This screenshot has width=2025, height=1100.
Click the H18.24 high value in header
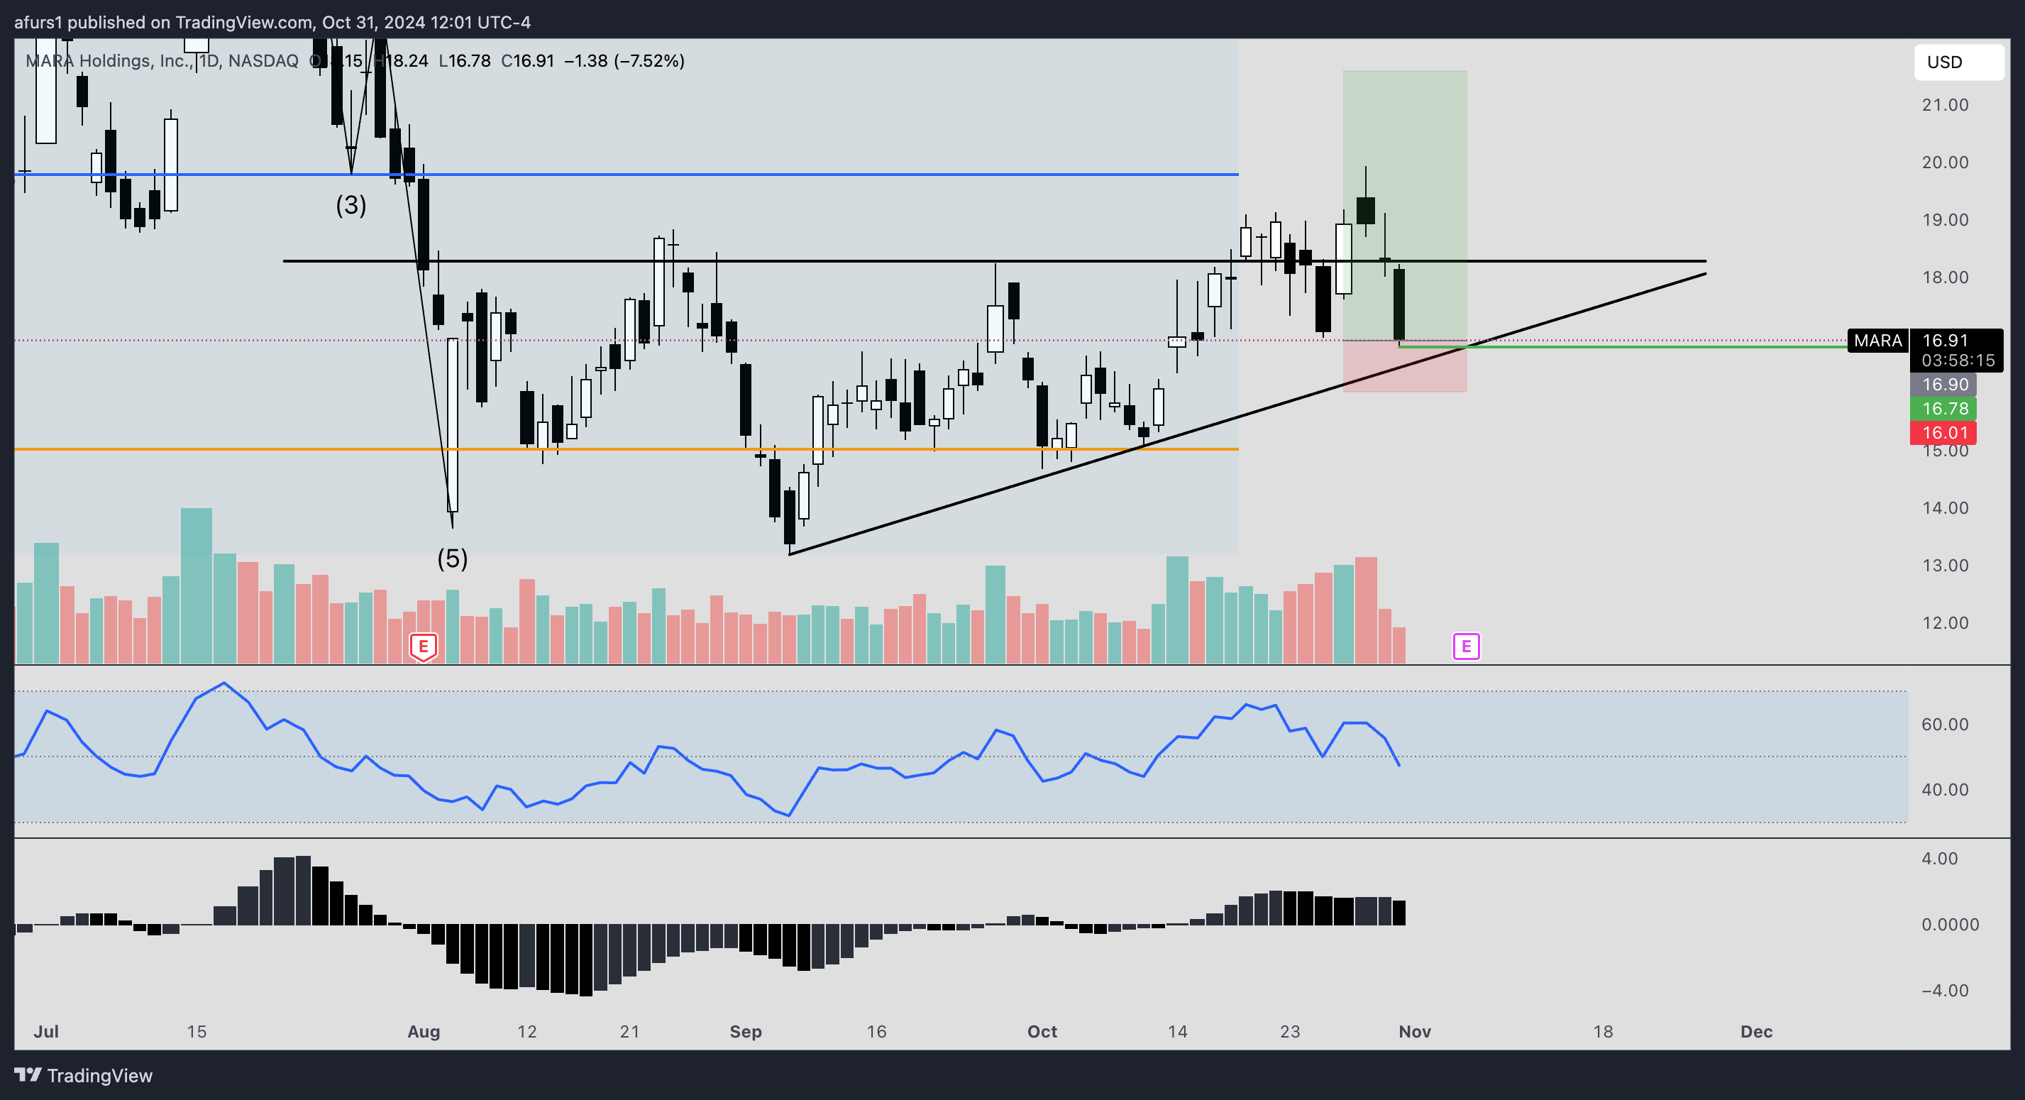click(x=402, y=60)
